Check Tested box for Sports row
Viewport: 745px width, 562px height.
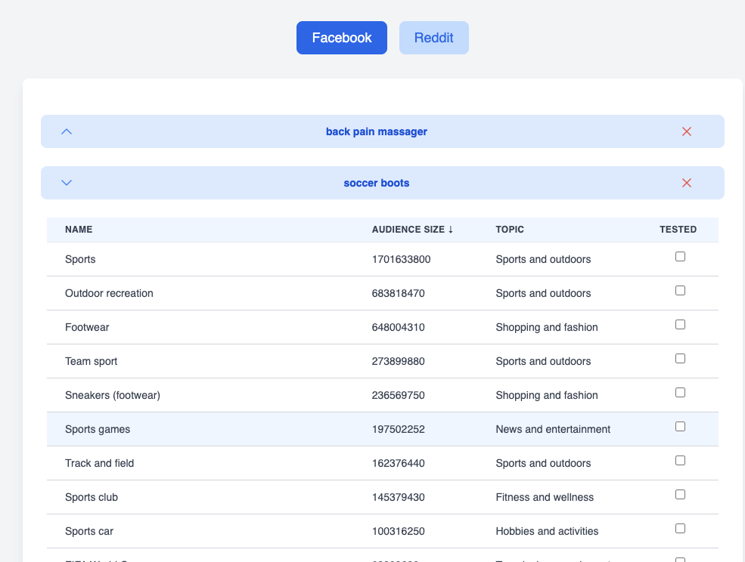click(x=680, y=257)
